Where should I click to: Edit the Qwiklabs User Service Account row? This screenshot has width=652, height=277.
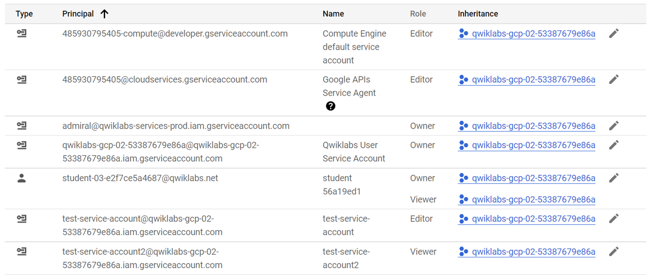(x=614, y=145)
